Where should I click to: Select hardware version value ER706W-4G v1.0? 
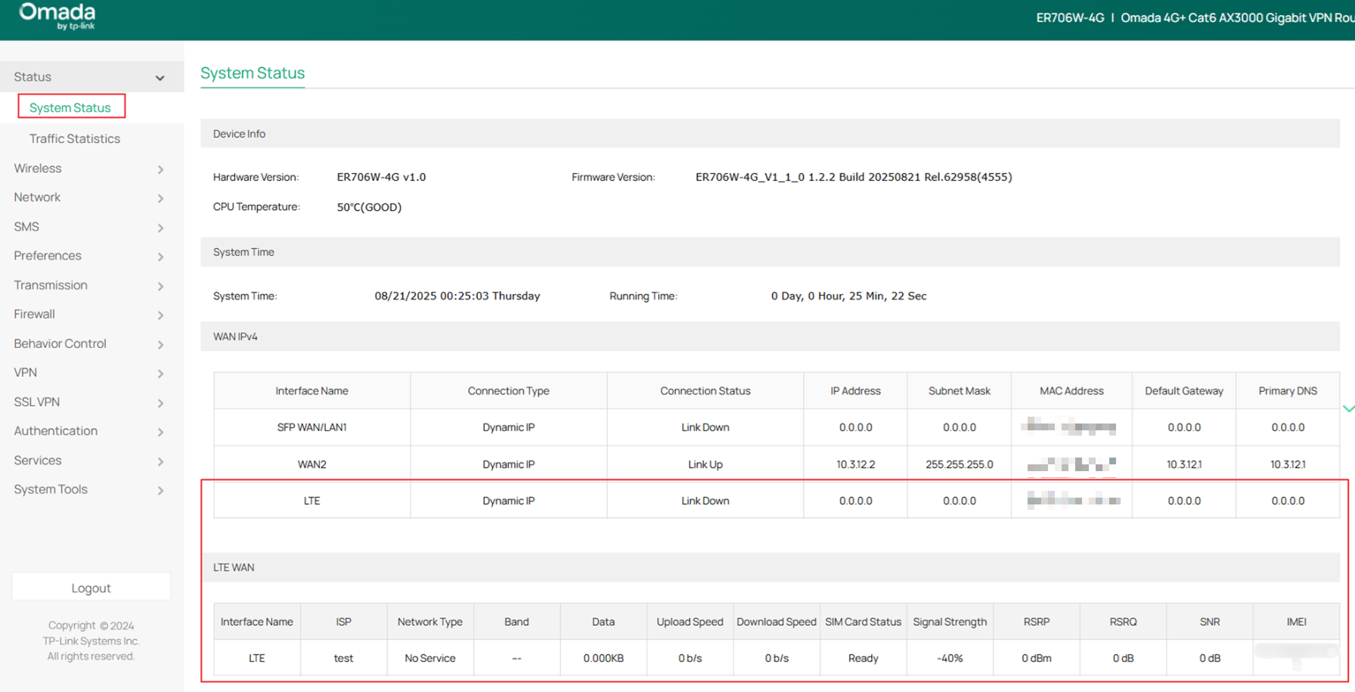(x=381, y=177)
